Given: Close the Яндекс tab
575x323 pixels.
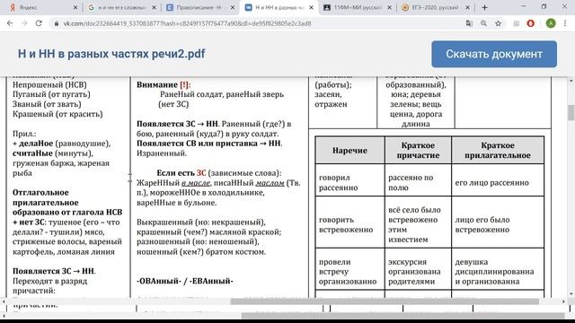Looking at the screenshot, I should [75, 7].
